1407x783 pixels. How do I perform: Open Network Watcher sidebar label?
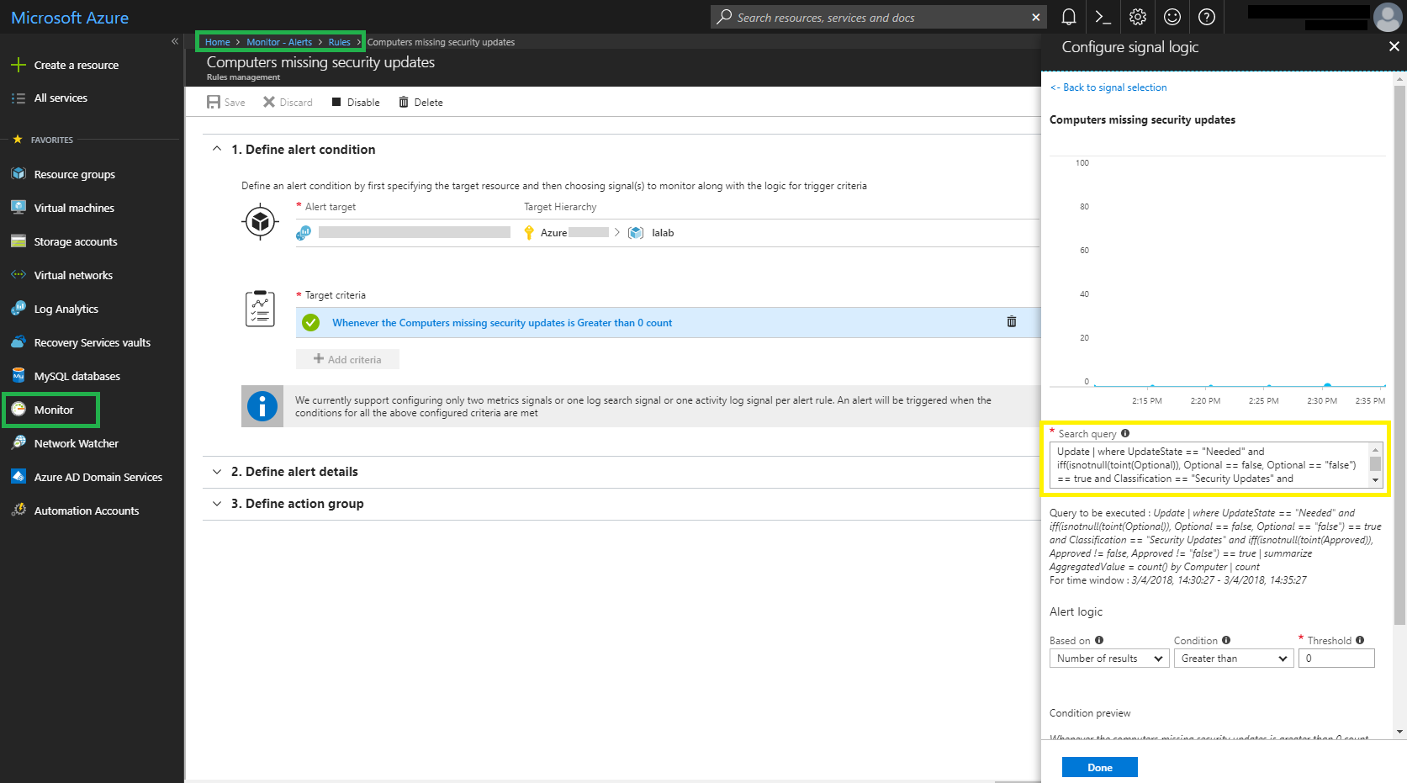(x=77, y=443)
